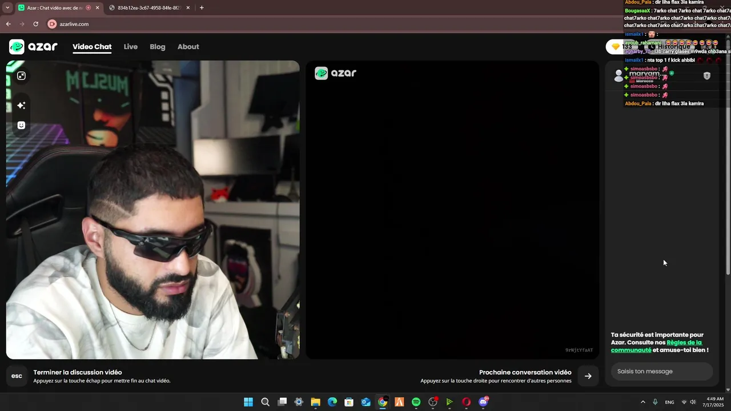Open the sparkle effects icon on local video
Screen dimensions: 731x411
[21, 106]
